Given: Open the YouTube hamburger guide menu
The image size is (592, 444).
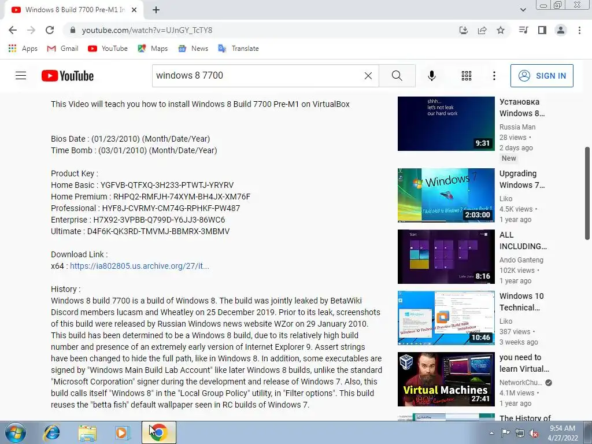Looking at the screenshot, I should tap(21, 76).
